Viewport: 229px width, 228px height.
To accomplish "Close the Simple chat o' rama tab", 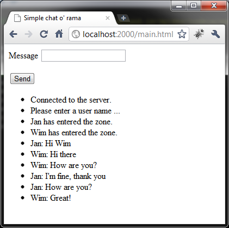I will [x=108, y=18].
